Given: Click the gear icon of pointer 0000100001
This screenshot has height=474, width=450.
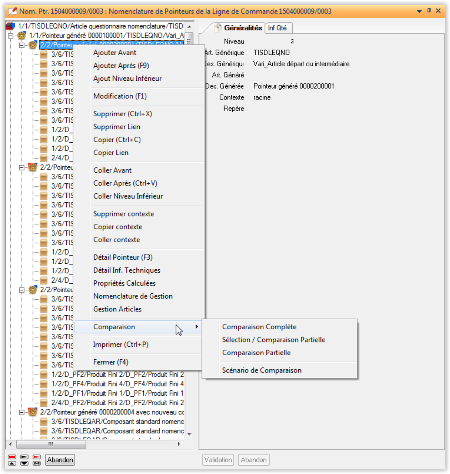Looking at the screenshot, I should click(x=22, y=36).
